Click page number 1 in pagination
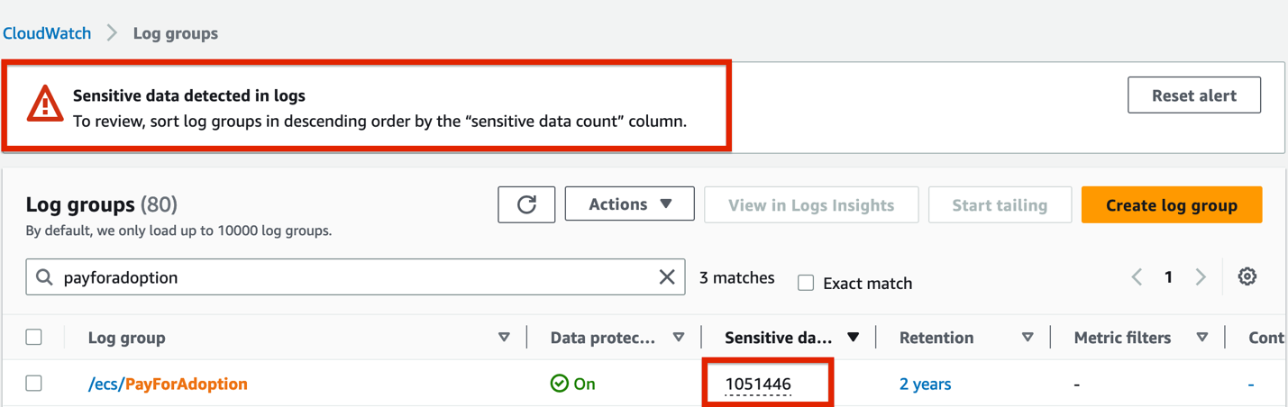 coord(1168,276)
